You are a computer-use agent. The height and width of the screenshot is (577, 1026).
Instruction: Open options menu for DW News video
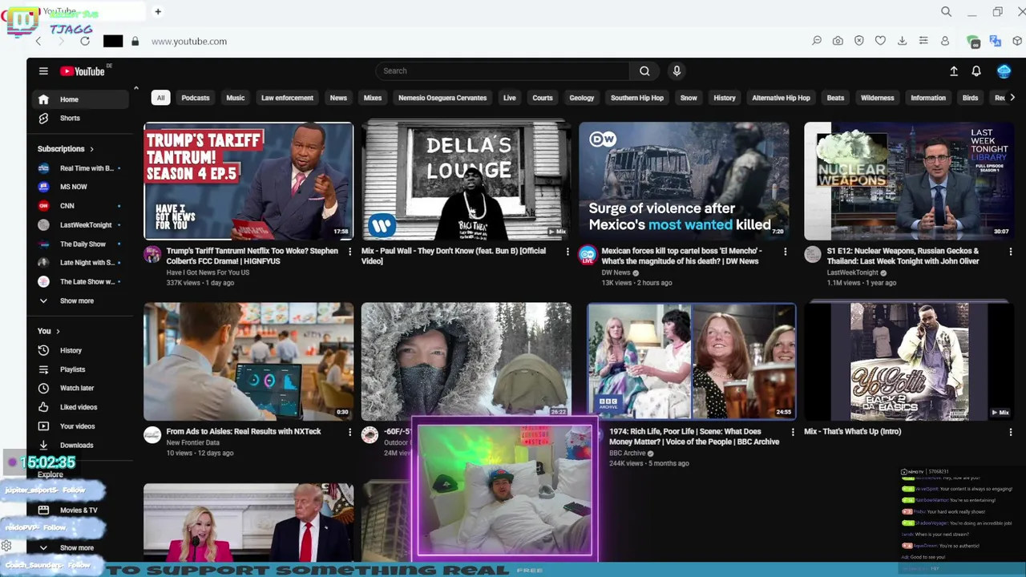[x=785, y=252]
